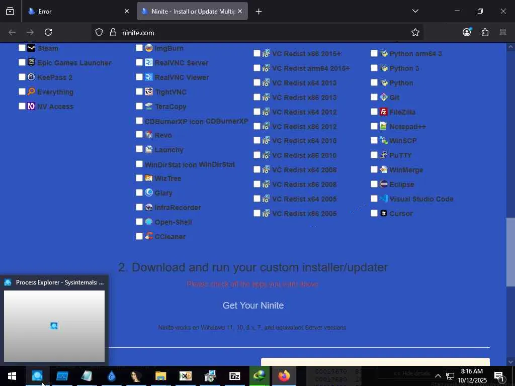The image size is (515, 386).
Task: Click Get Your Ninite button
Action: tap(253, 305)
